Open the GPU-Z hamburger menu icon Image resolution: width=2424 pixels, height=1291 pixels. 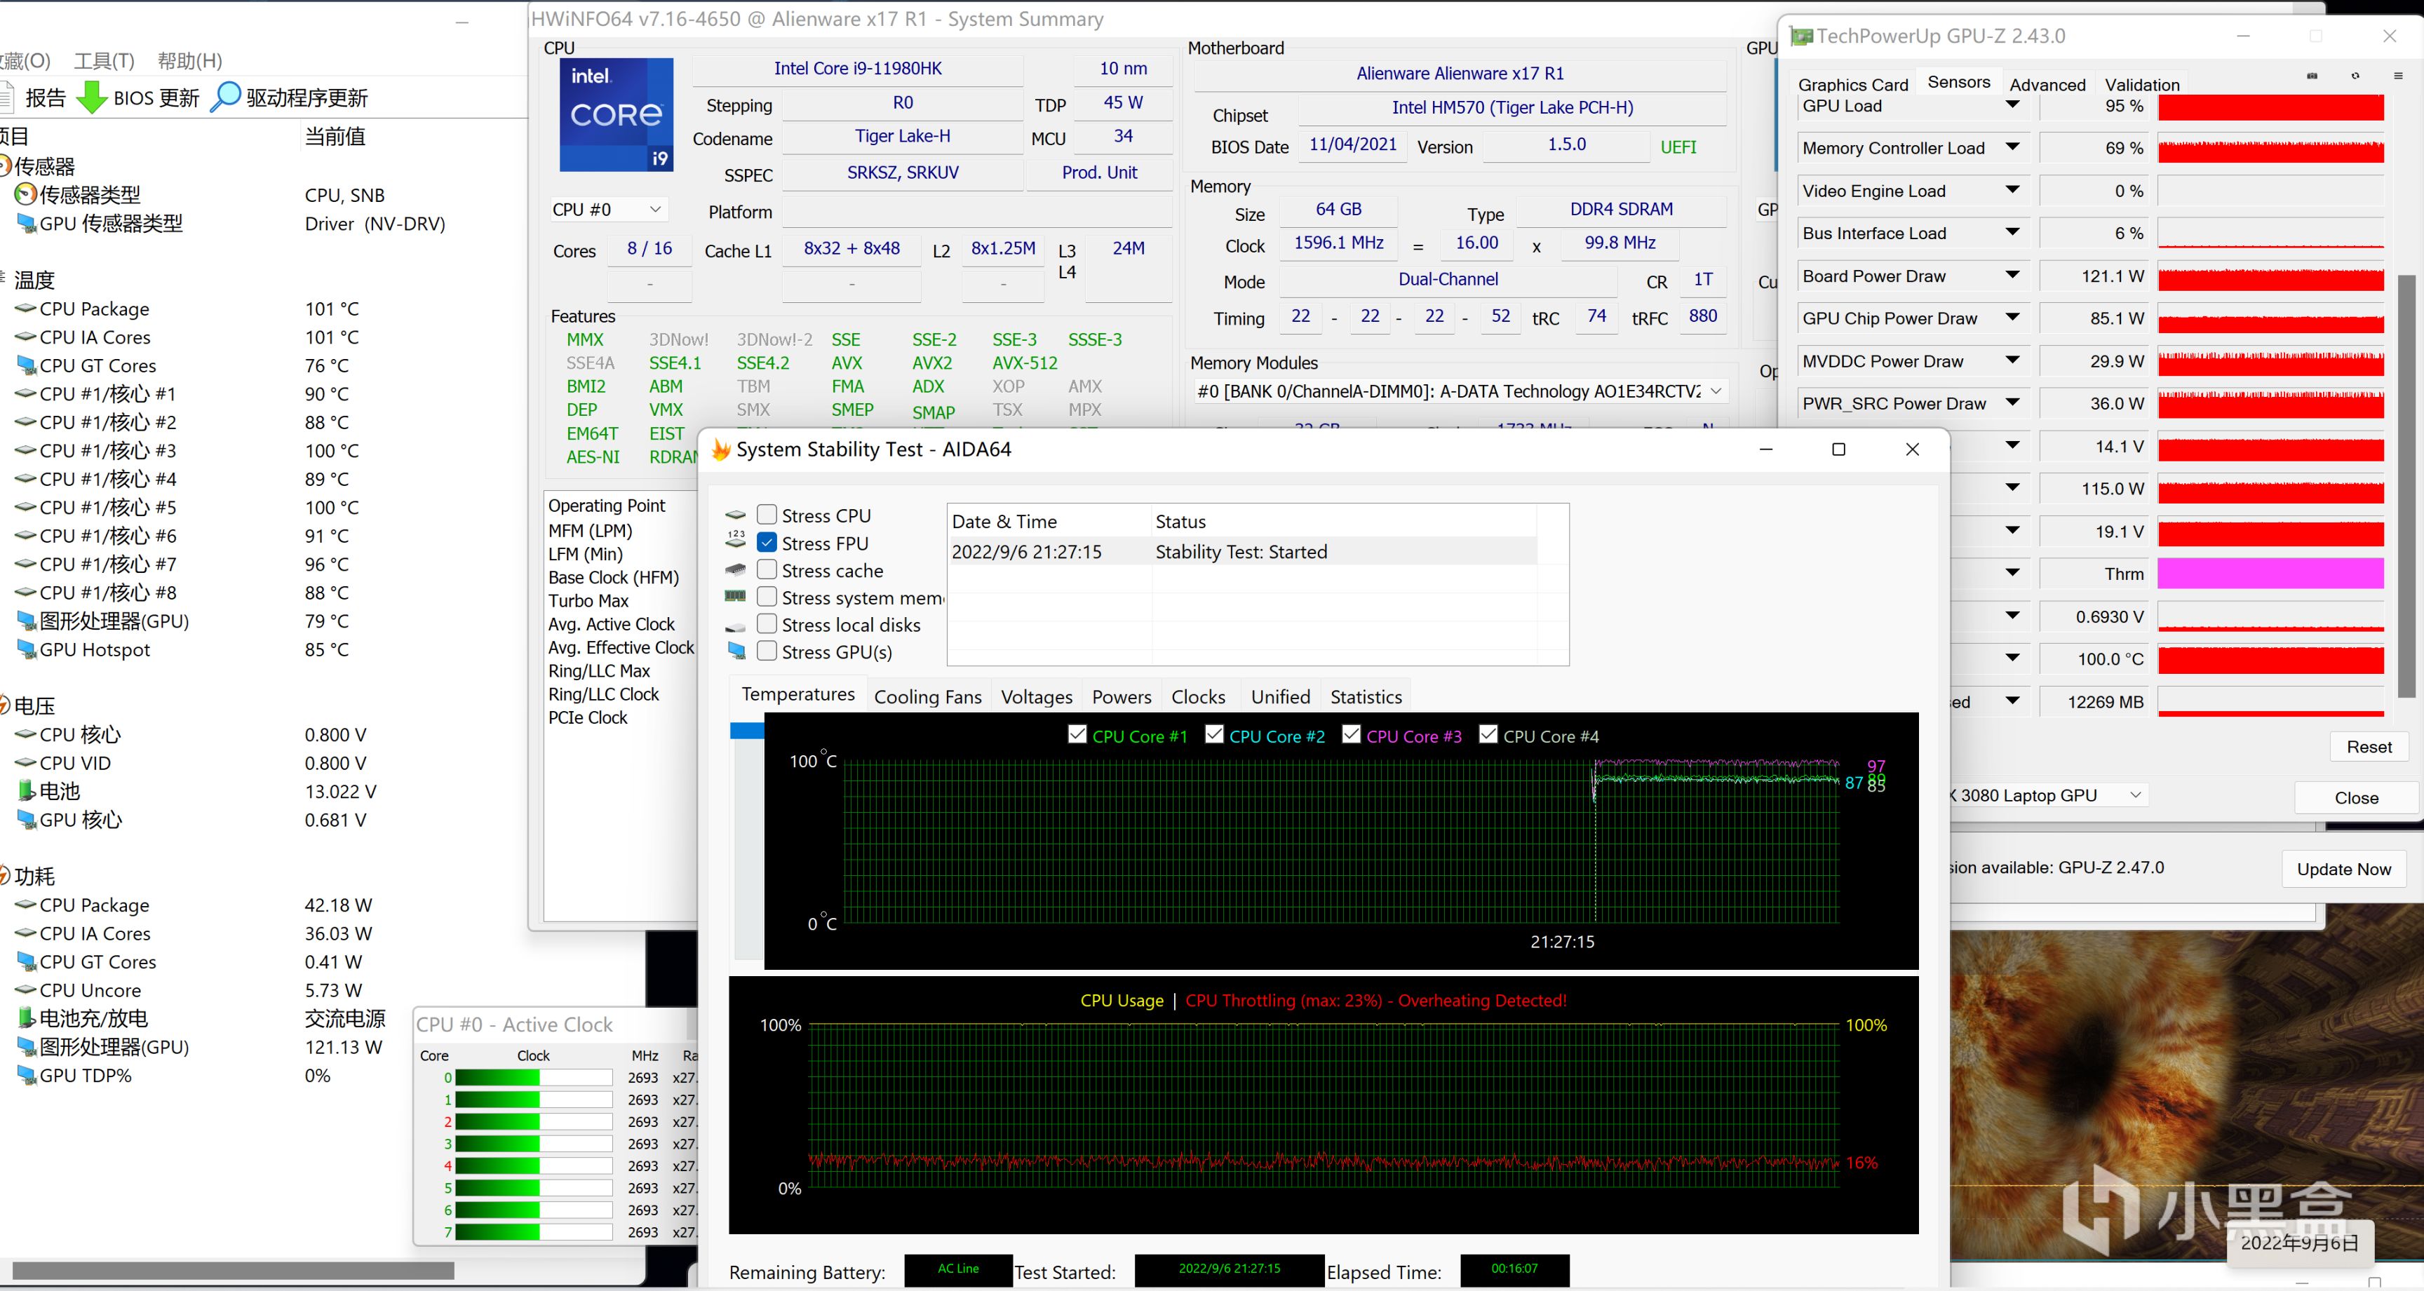(x=2397, y=76)
